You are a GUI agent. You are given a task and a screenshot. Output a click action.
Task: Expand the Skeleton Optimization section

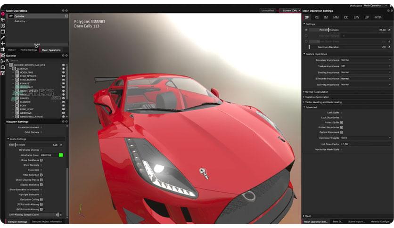(317, 97)
